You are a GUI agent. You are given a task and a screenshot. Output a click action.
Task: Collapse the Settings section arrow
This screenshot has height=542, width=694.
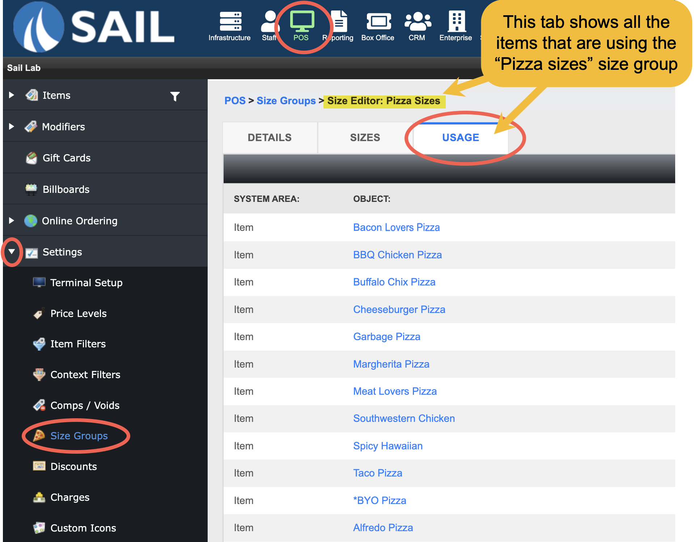point(12,252)
